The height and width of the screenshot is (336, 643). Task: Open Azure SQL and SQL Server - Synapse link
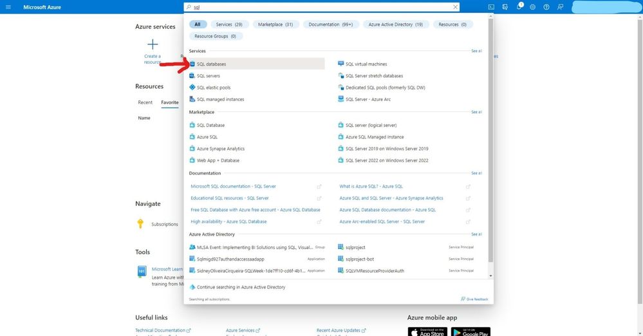391,198
